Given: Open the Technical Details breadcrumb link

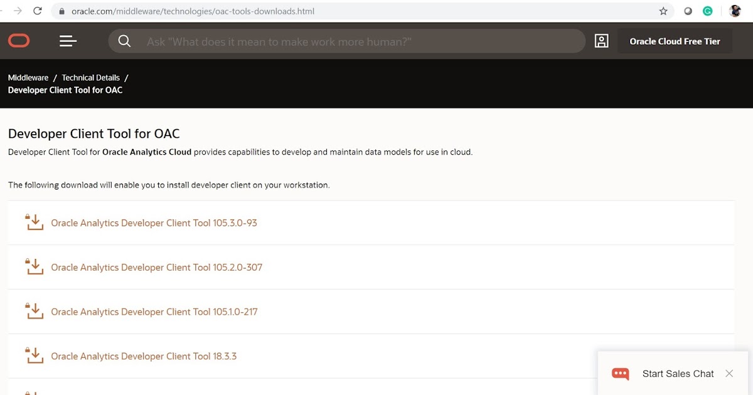Looking at the screenshot, I should [90, 77].
